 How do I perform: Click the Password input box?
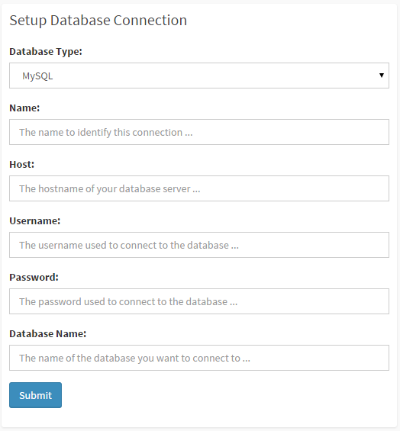(199, 301)
